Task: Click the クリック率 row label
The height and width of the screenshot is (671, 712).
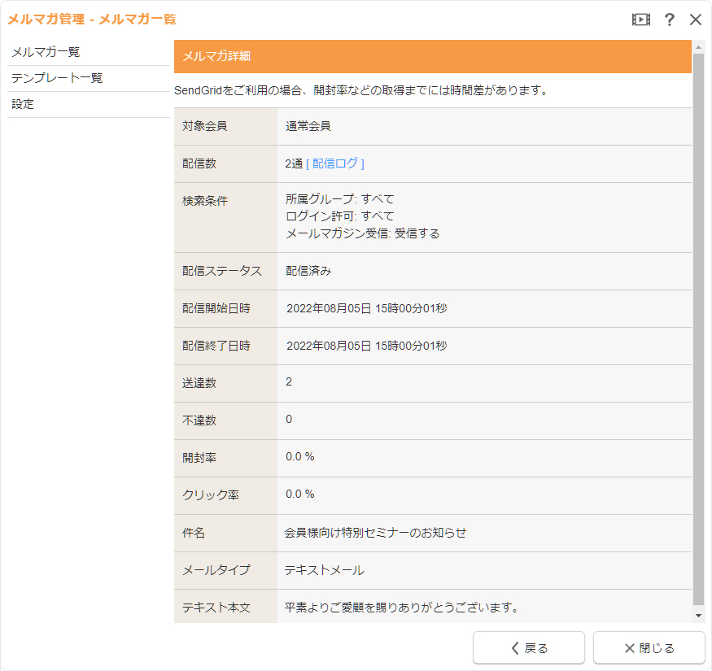Action: [x=211, y=495]
